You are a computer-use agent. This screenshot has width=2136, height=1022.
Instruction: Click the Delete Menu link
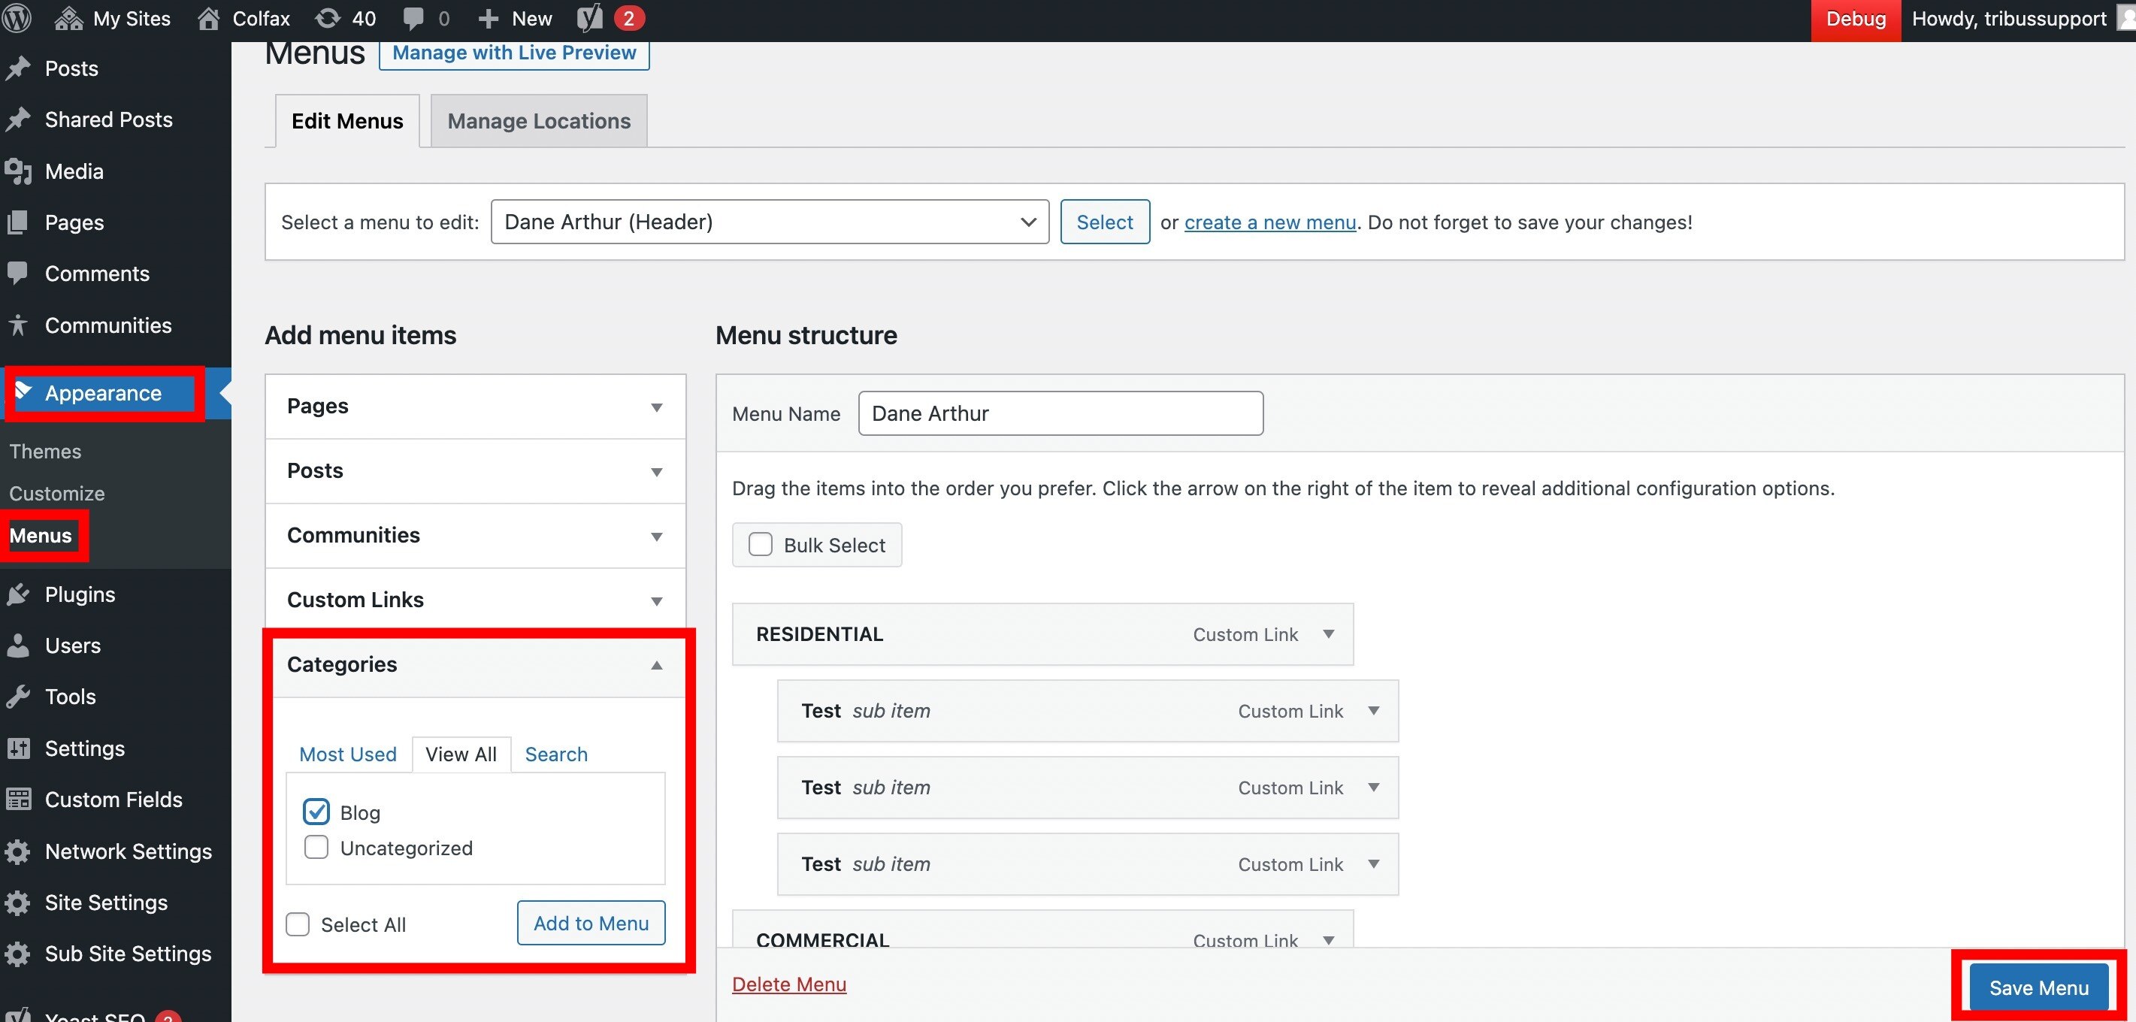(788, 984)
